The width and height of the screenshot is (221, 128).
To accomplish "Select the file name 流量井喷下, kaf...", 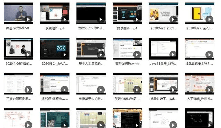I will [163, 99].
